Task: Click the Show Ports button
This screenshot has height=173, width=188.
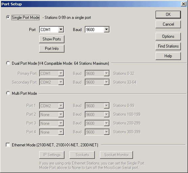Action: 52,39
